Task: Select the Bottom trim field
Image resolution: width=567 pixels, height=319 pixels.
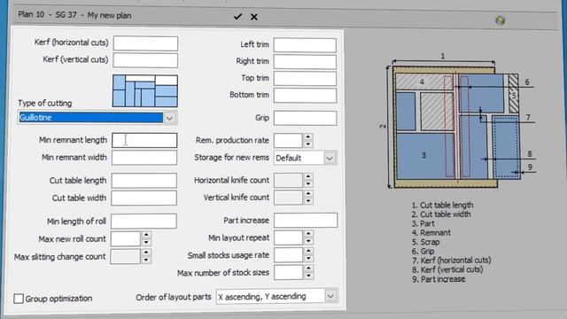Action: (x=305, y=96)
